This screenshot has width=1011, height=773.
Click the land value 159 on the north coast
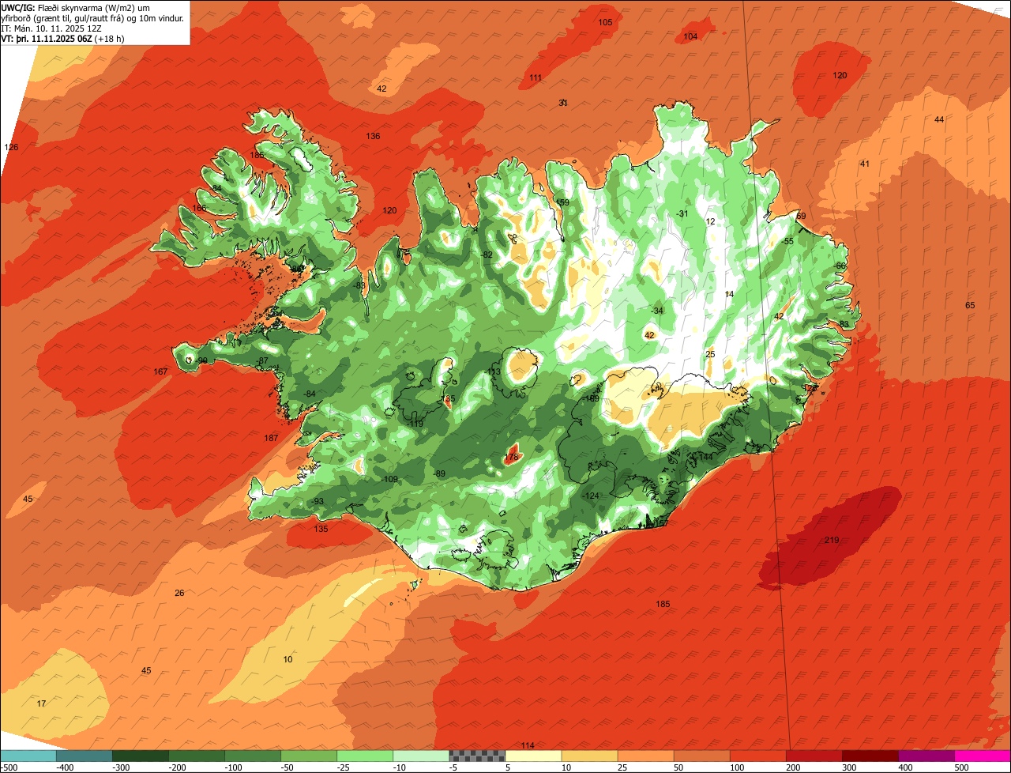pos(562,203)
